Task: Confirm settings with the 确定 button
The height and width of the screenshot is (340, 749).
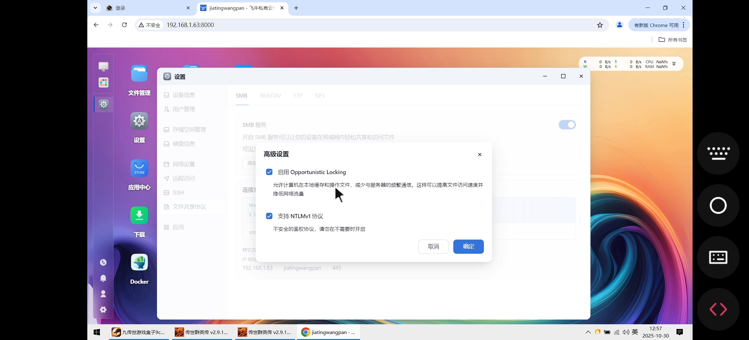Action: [468, 246]
